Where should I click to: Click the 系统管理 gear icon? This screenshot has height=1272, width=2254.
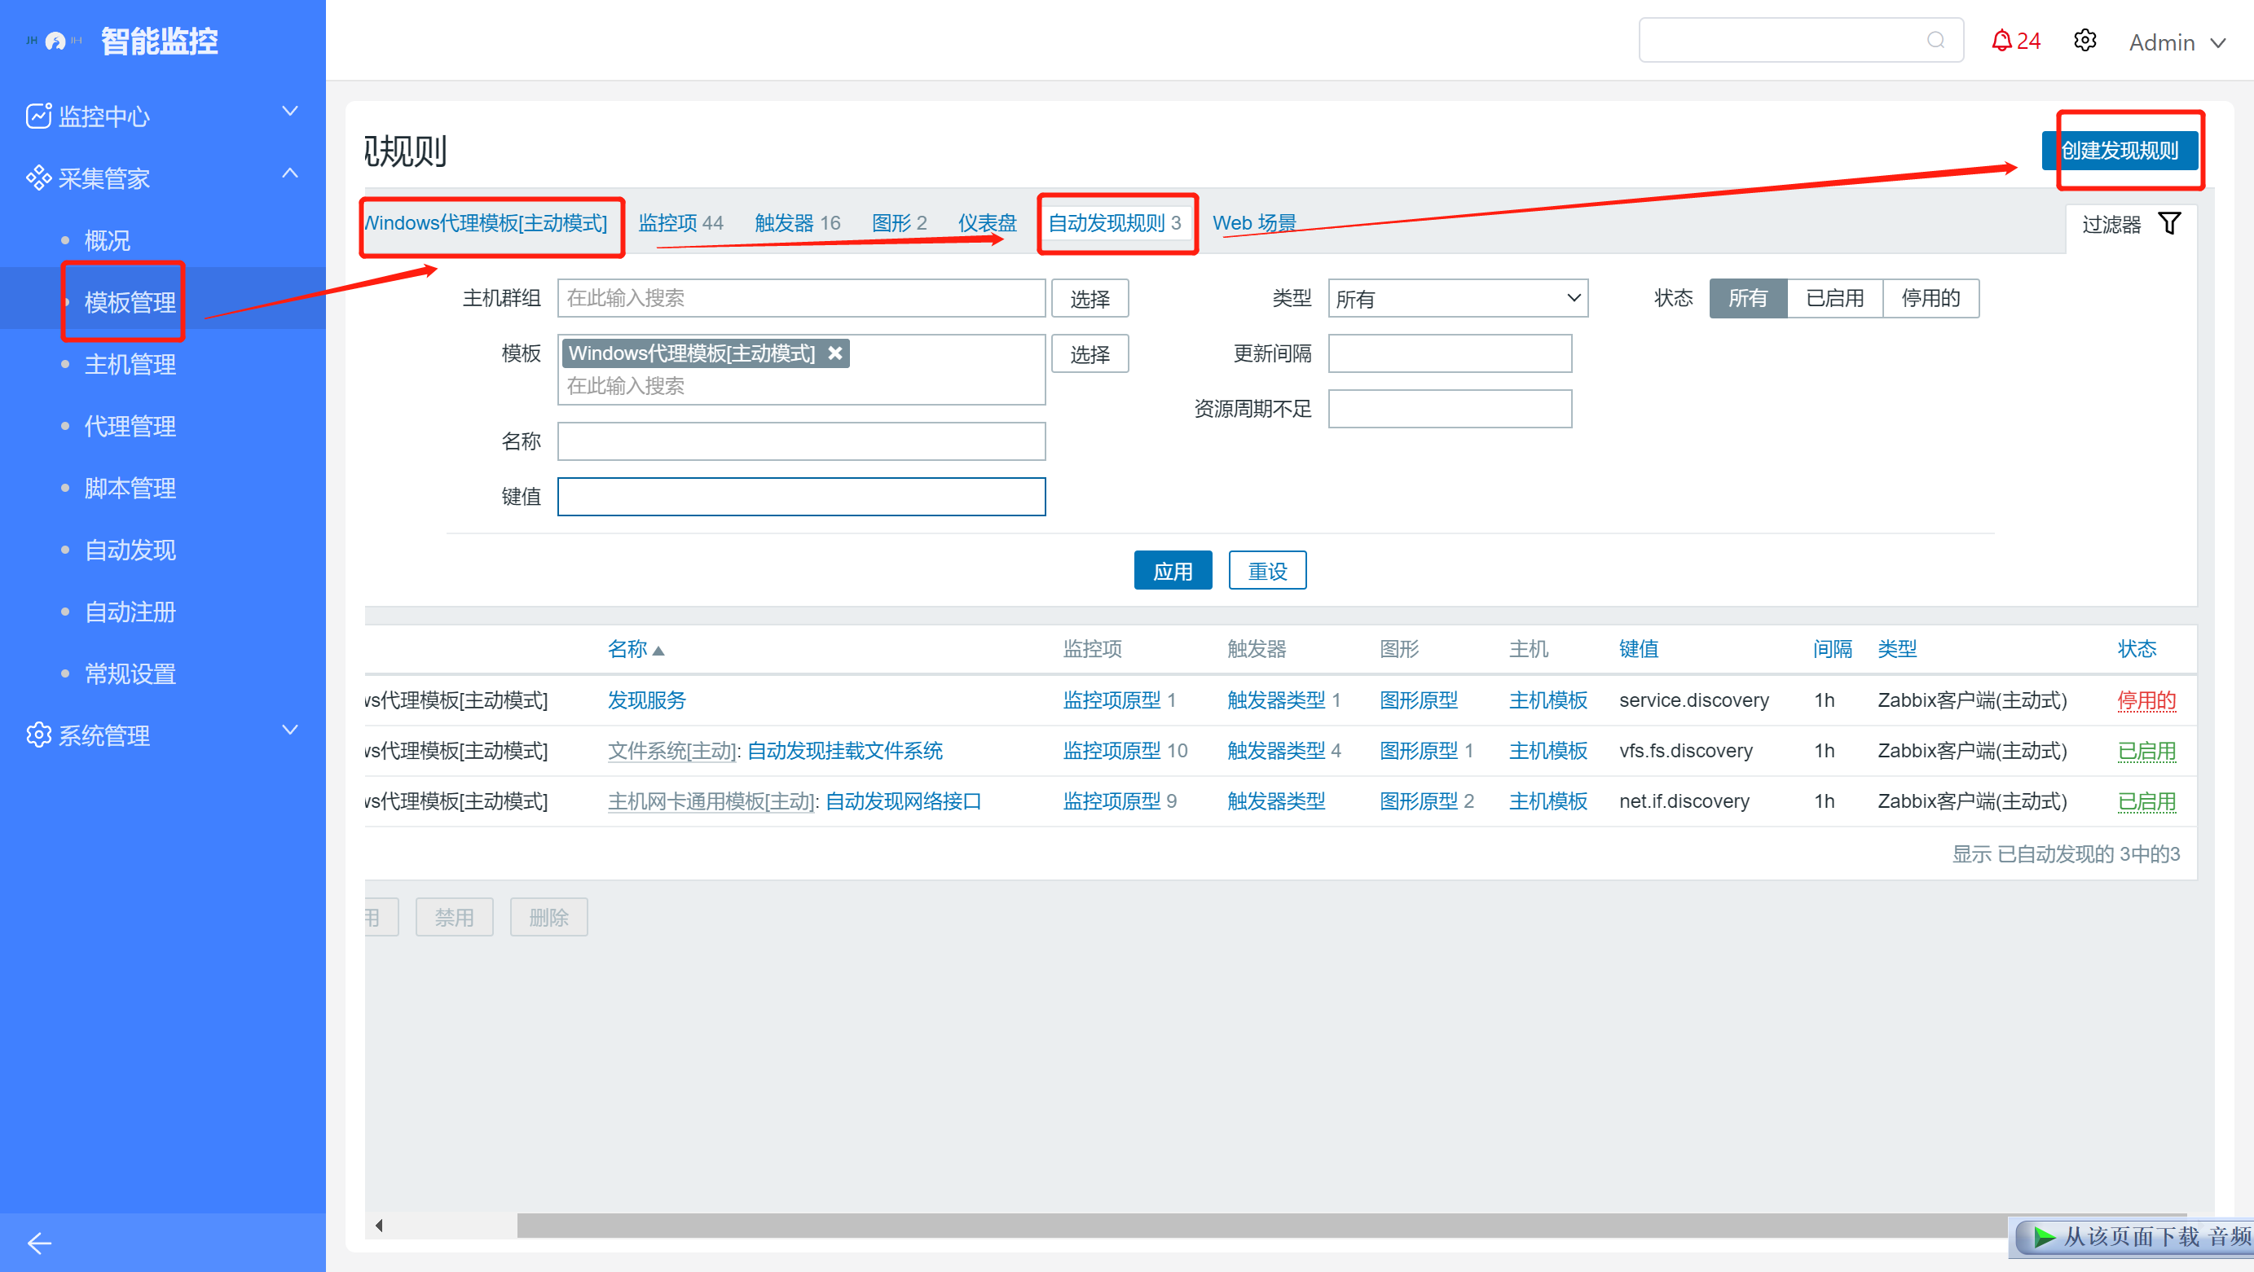(x=38, y=735)
